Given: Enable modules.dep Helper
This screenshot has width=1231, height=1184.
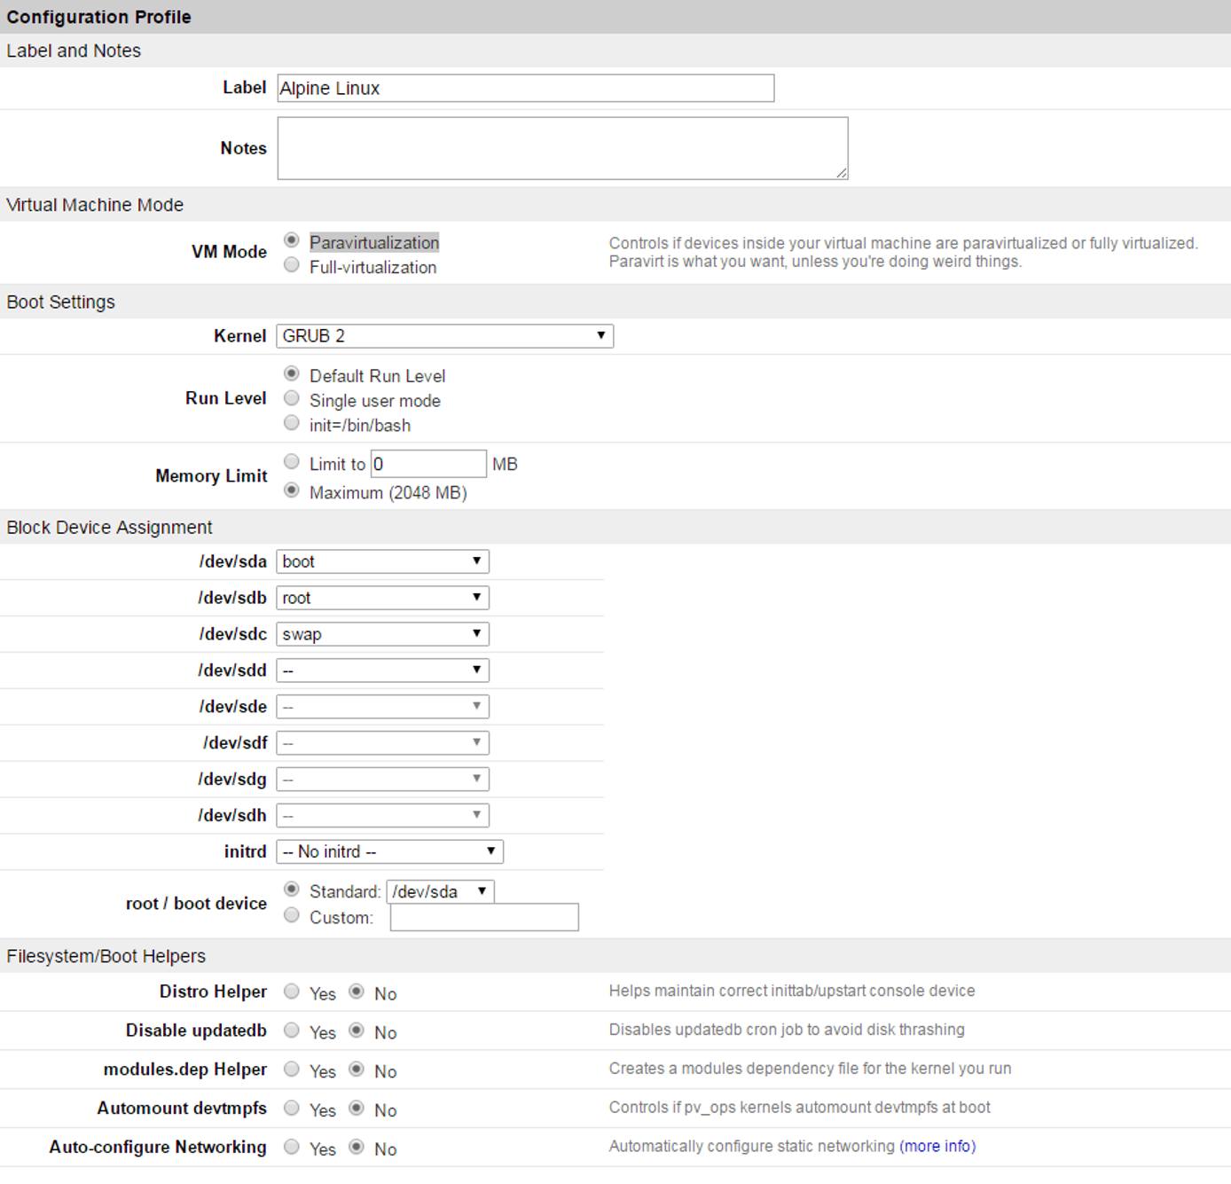Looking at the screenshot, I should [292, 1070].
